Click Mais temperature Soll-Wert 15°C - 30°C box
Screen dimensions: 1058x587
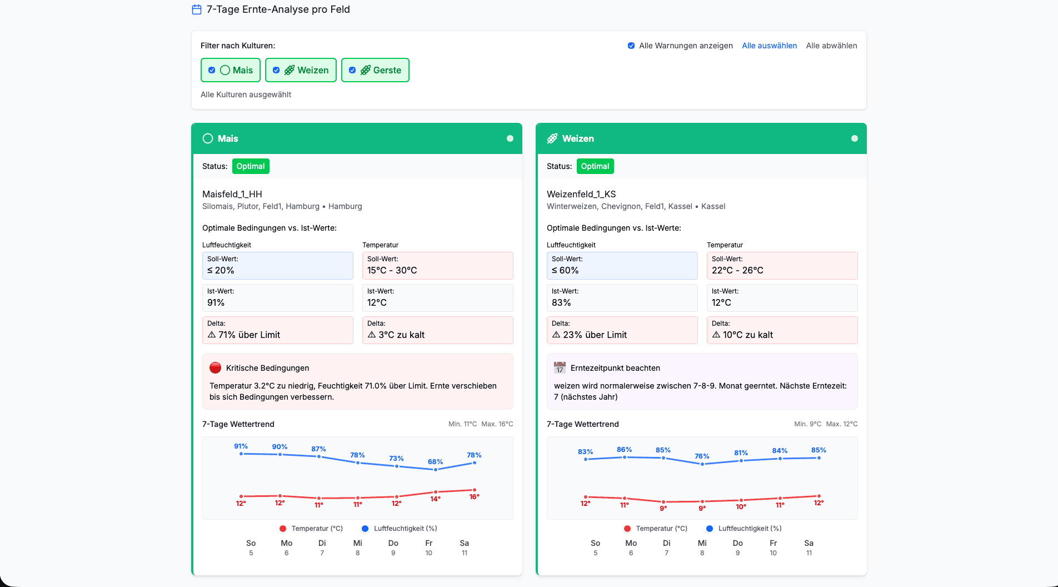click(438, 266)
